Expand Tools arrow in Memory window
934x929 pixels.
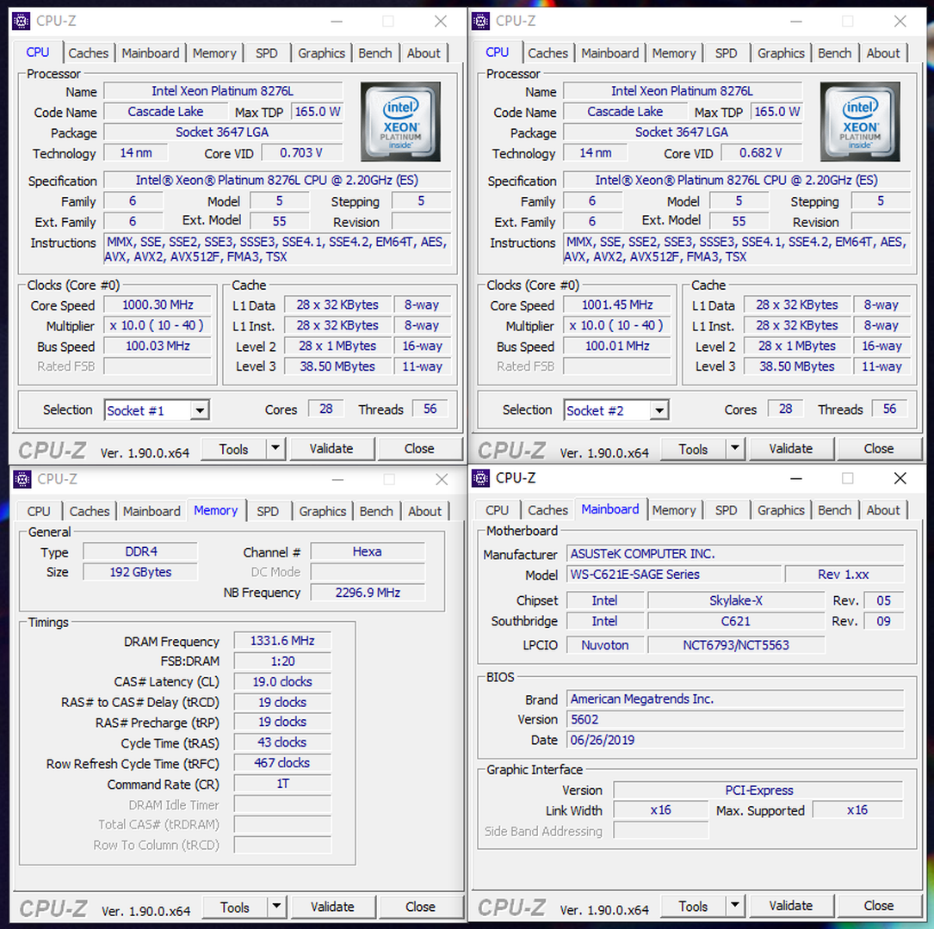[x=276, y=907]
